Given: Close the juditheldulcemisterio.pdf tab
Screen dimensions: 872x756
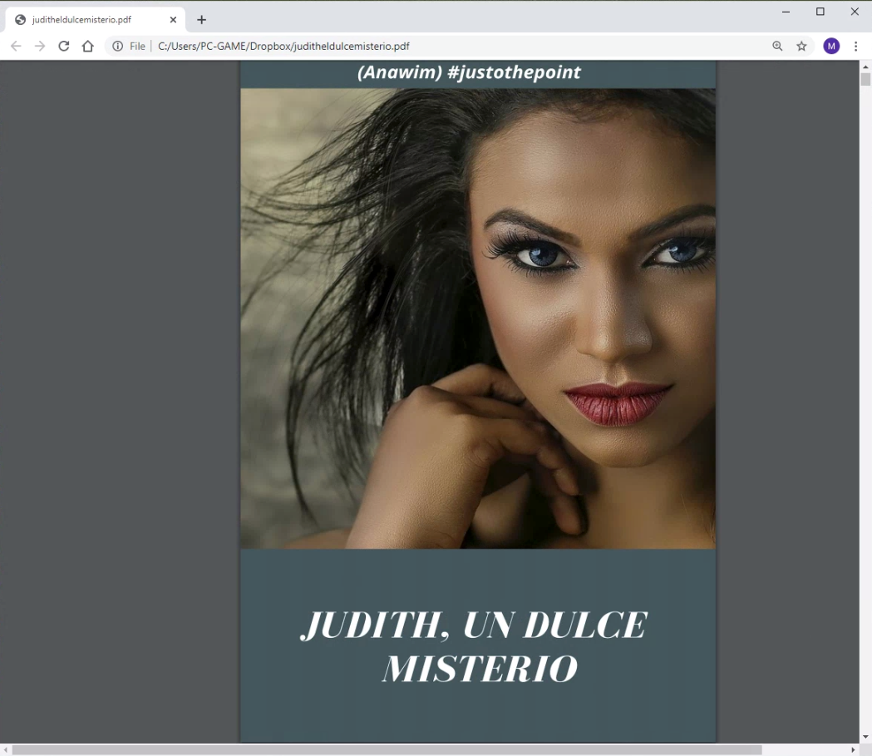Looking at the screenshot, I should 173,20.
